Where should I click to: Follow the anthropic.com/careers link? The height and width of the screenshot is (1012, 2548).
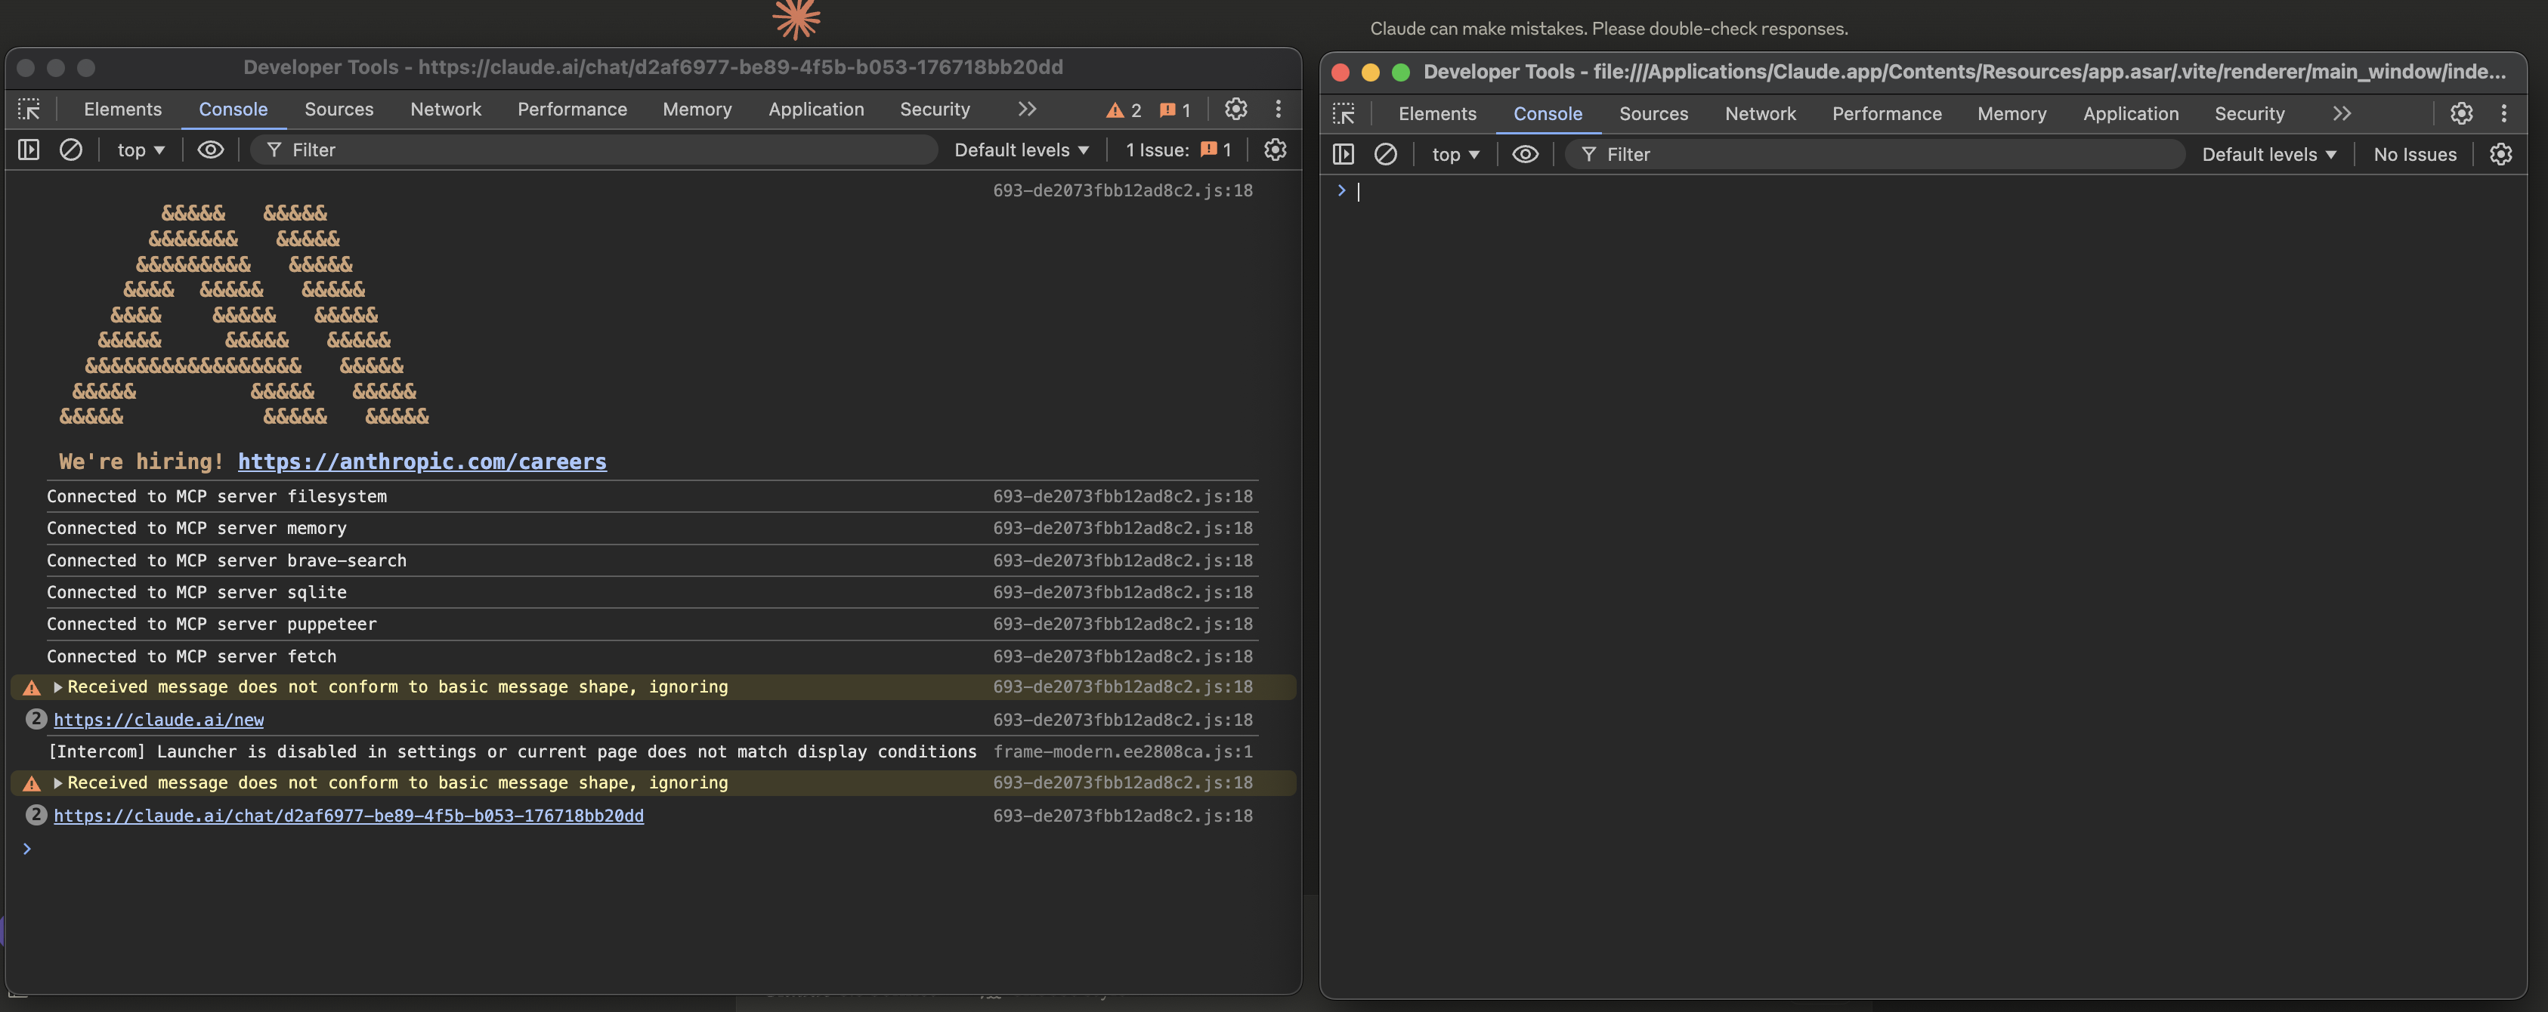(422, 461)
